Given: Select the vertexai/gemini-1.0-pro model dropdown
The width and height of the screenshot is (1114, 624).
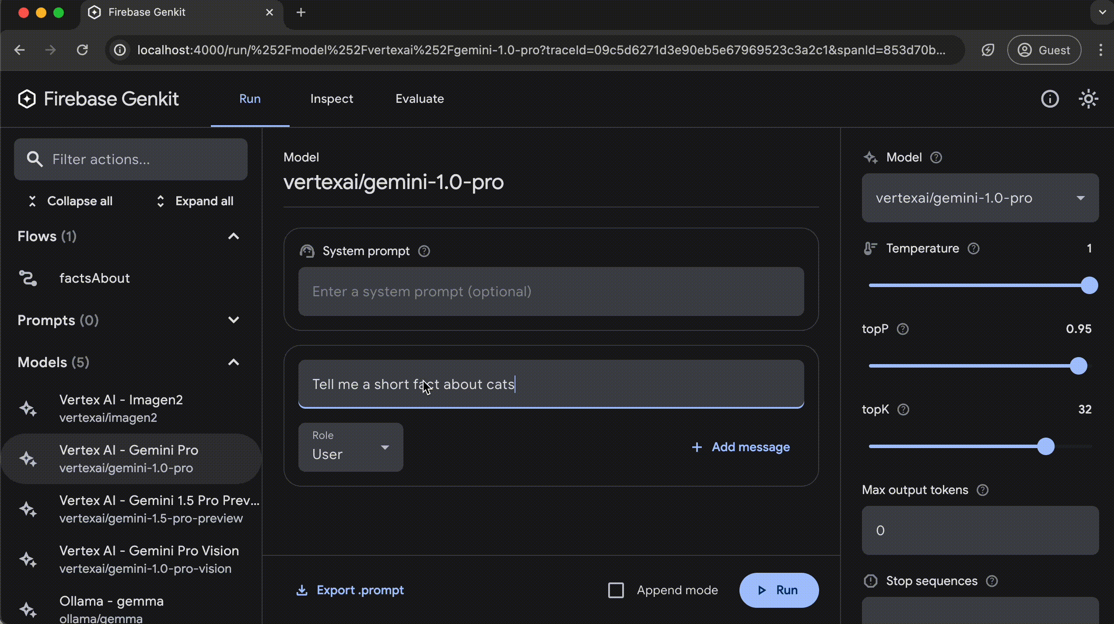Looking at the screenshot, I should [981, 197].
